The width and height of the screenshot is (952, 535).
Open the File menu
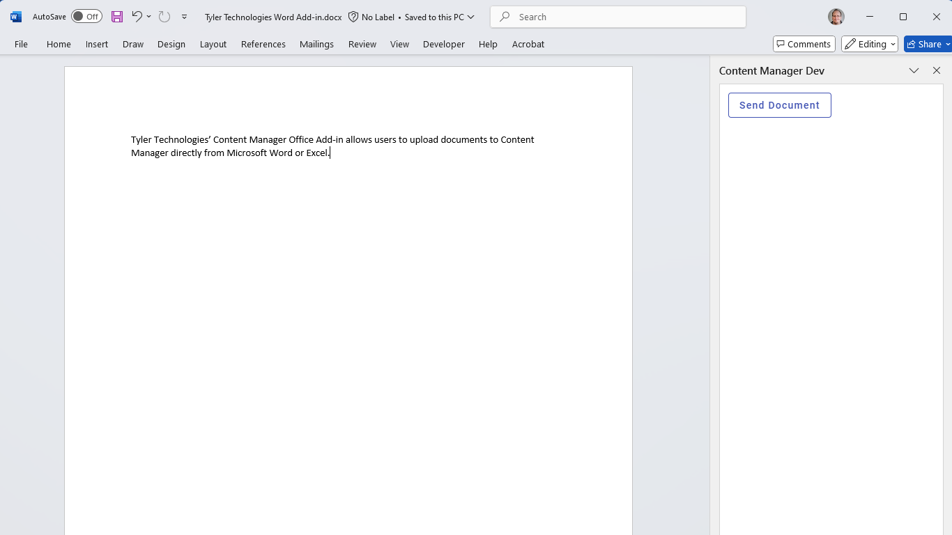click(22, 44)
